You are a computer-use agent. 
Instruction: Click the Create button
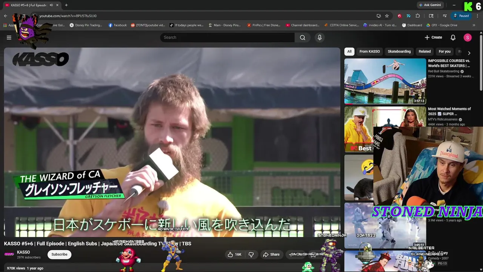433,37
